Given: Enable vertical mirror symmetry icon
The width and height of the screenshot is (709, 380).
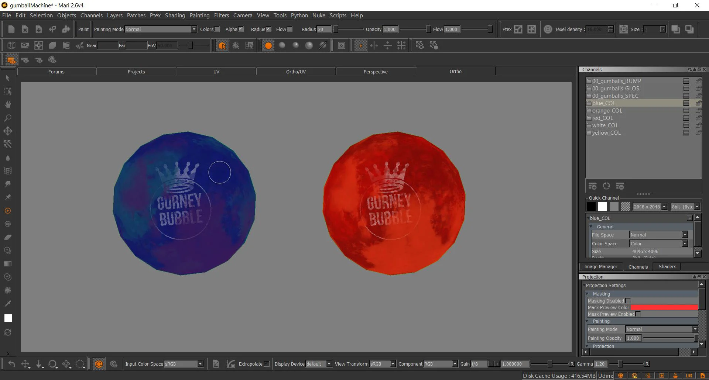Looking at the screenshot, I should [374, 45].
